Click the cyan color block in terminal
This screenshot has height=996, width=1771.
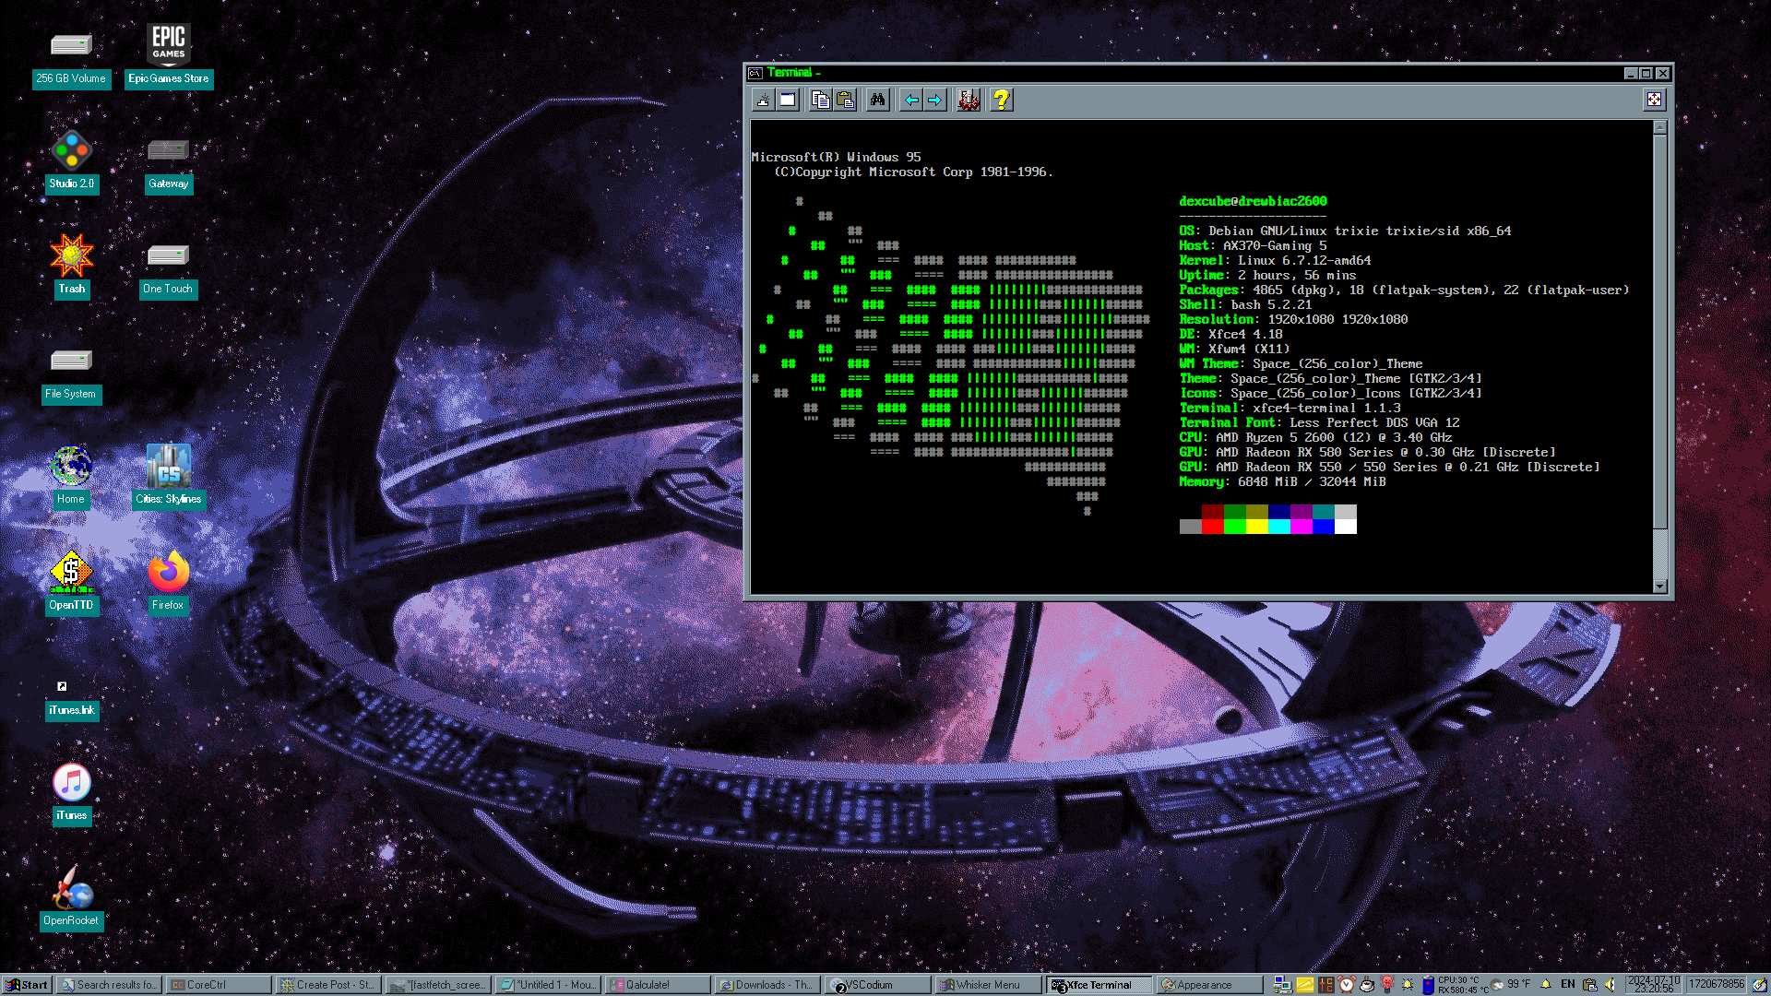point(1278,527)
